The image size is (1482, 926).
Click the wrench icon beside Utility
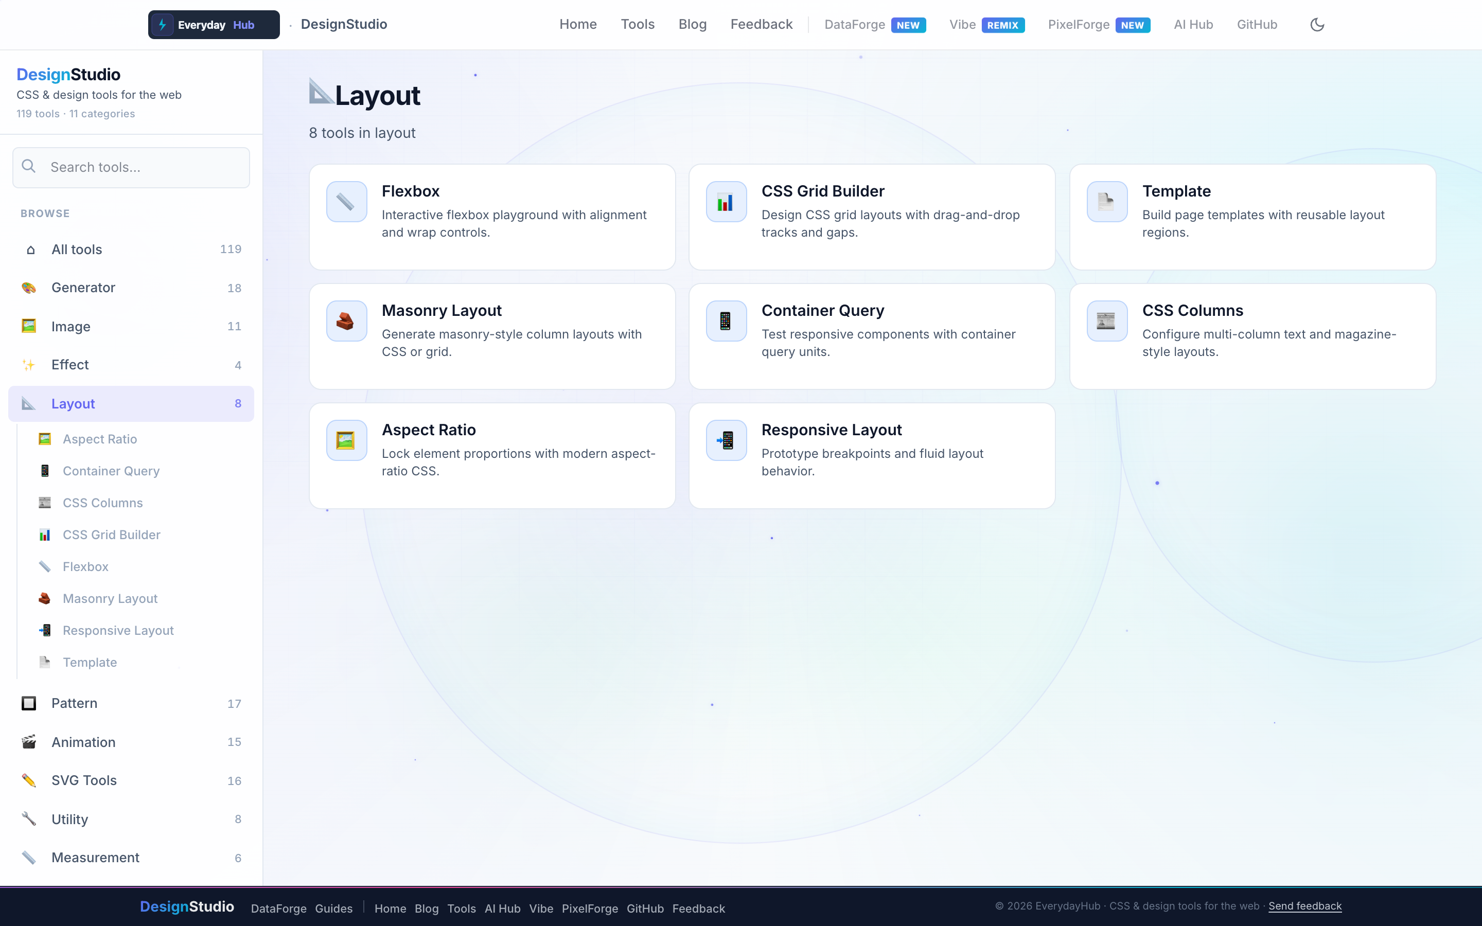point(29,819)
